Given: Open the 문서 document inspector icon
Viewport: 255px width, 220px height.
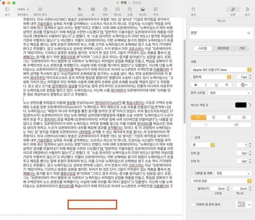Looking at the screenshot, I should click(x=247, y=9).
